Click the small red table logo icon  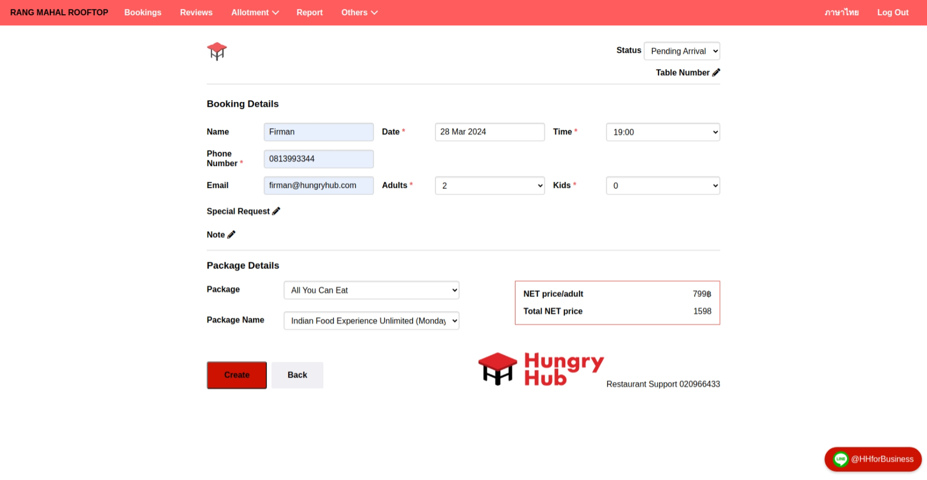pos(217,51)
